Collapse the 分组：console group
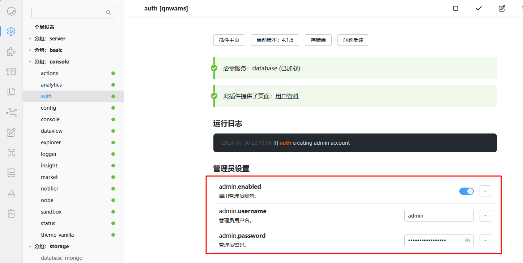 [x=30, y=62]
